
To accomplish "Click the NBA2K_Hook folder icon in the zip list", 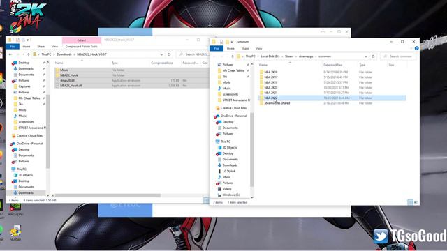I will tap(57, 75).
